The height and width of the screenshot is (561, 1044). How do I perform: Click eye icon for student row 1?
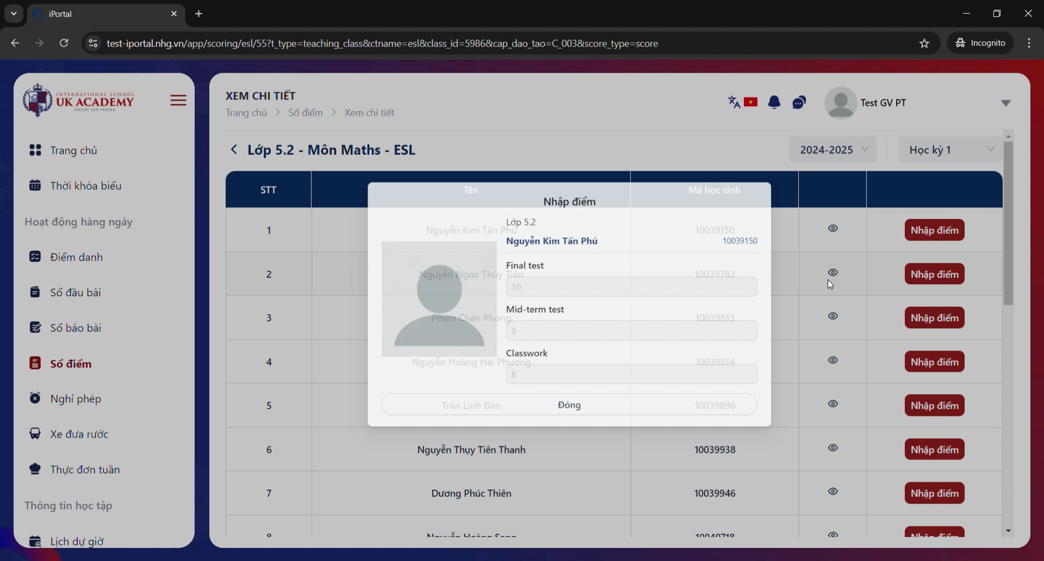pos(833,228)
